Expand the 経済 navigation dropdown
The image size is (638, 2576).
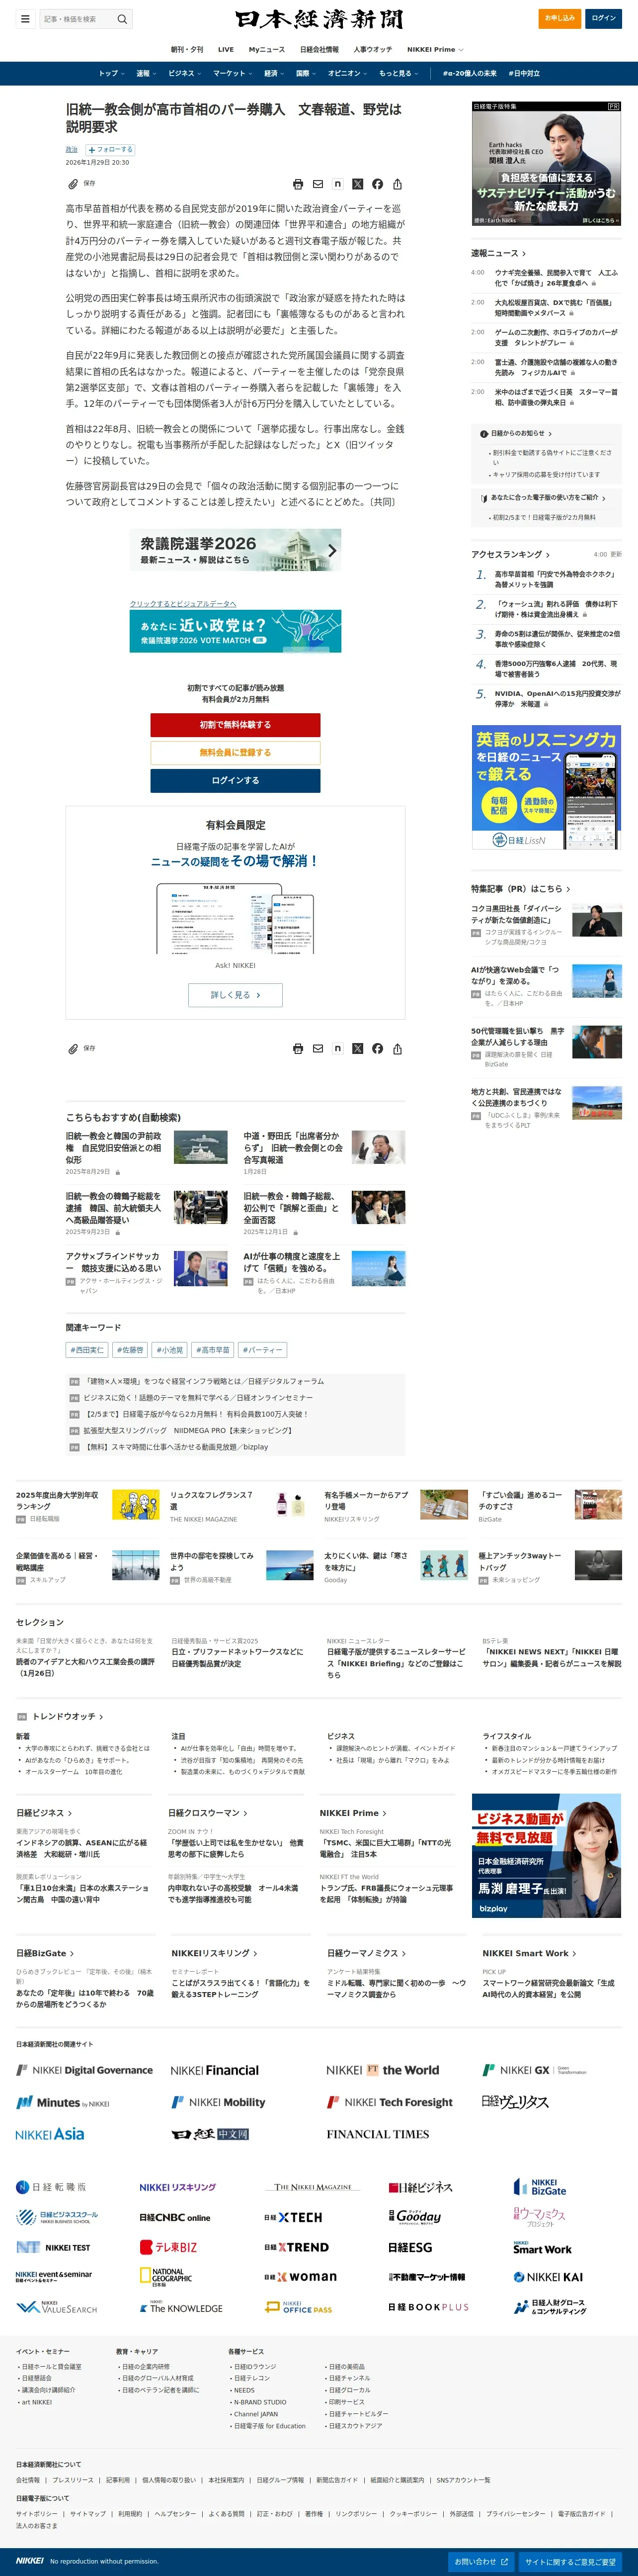pyautogui.click(x=274, y=73)
